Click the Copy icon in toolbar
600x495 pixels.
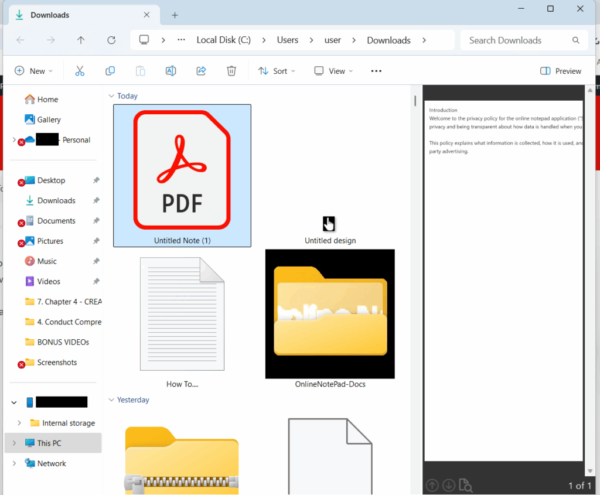tap(110, 71)
